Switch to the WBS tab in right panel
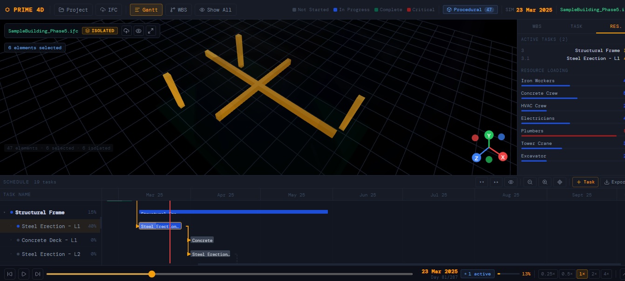This screenshot has width=625, height=281. click(537, 26)
